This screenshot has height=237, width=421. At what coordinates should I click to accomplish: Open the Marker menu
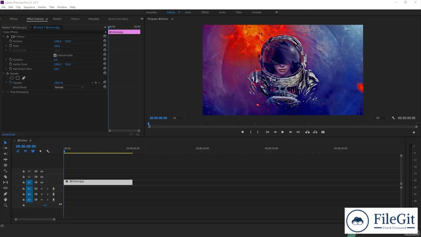pos(42,7)
